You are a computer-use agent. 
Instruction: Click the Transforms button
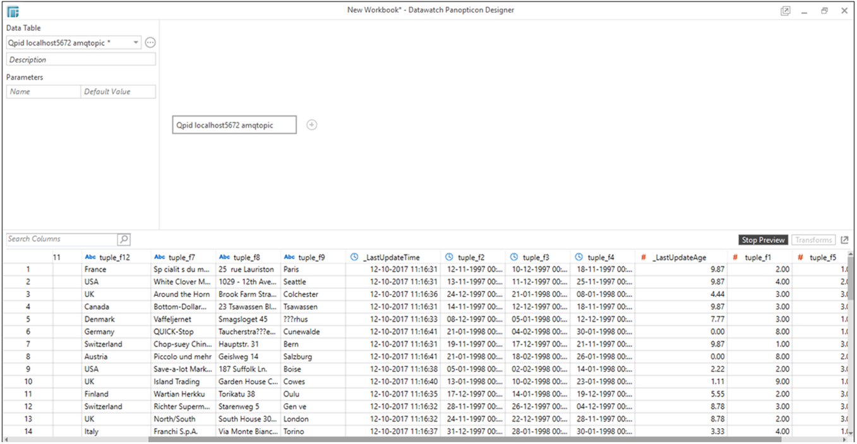coord(813,240)
